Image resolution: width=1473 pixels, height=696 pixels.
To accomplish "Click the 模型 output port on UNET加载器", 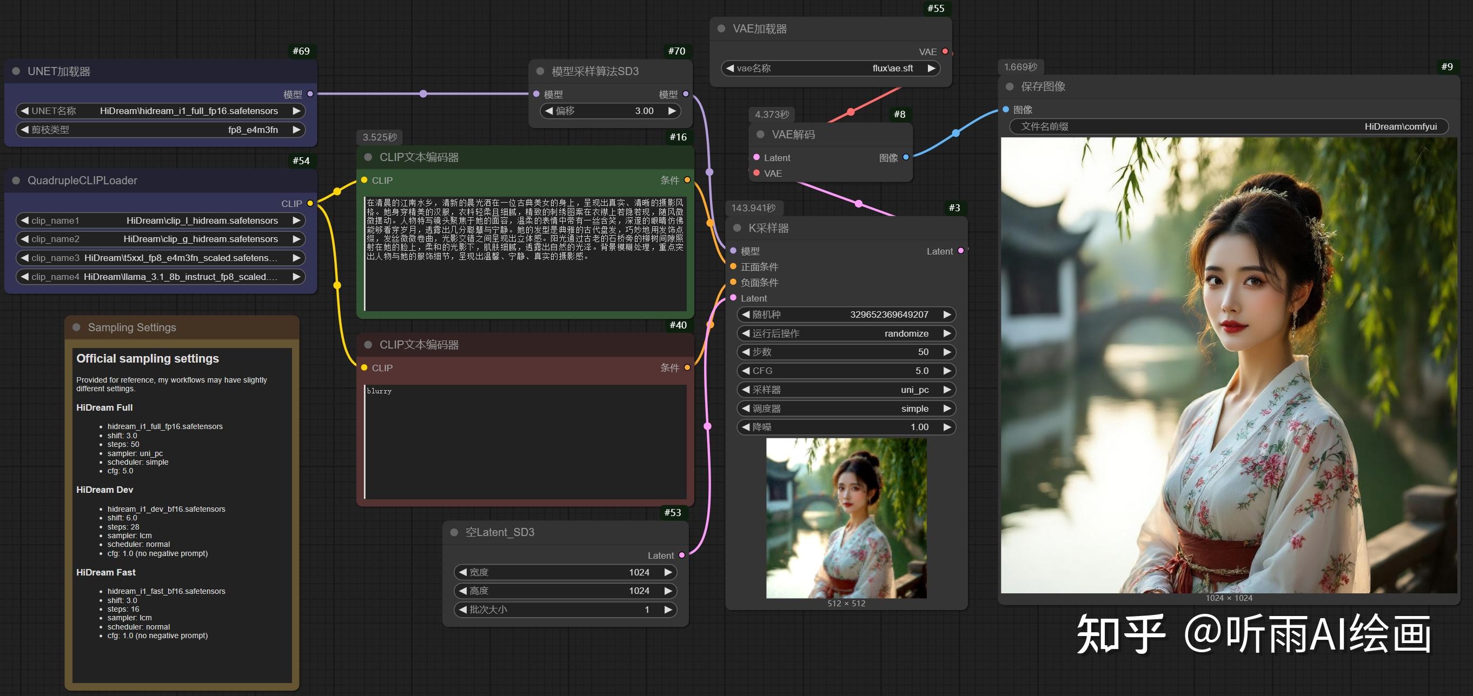I will click(310, 93).
